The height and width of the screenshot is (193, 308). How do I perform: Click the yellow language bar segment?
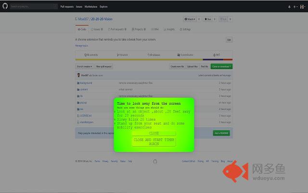pyautogui.click(x=139, y=59)
